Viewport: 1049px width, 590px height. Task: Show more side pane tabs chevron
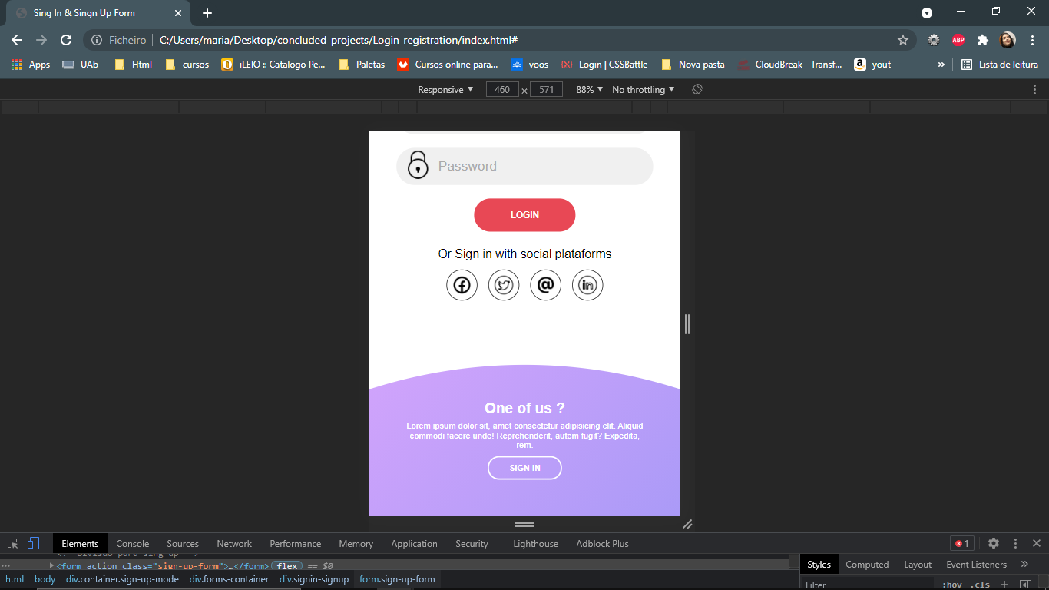click(x=1024, y=564)
